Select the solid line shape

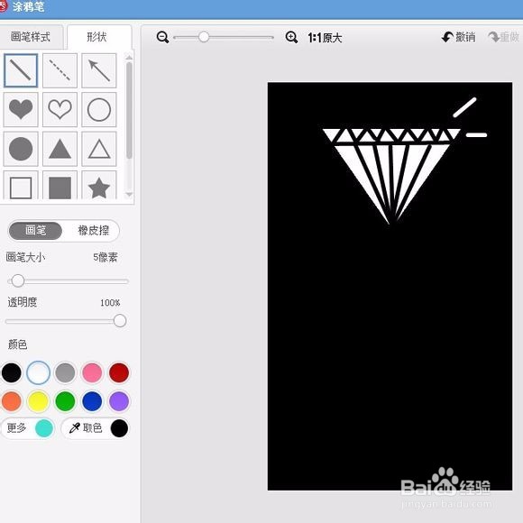click(21, 70)
